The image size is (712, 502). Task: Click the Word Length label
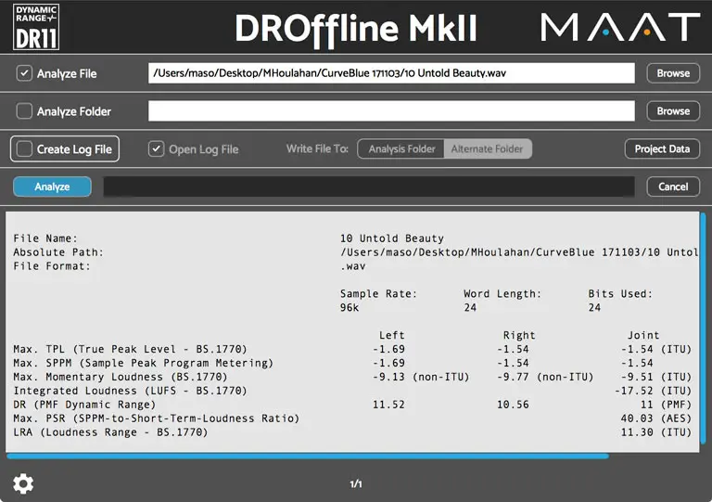502,294
